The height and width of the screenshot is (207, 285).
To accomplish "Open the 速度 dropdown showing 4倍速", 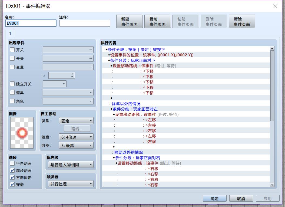I will coord(76,137).
